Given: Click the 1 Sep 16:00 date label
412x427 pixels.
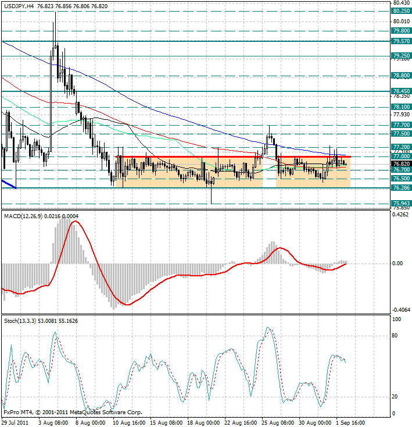Looking at the screenshot, I should tap(350, 422).
